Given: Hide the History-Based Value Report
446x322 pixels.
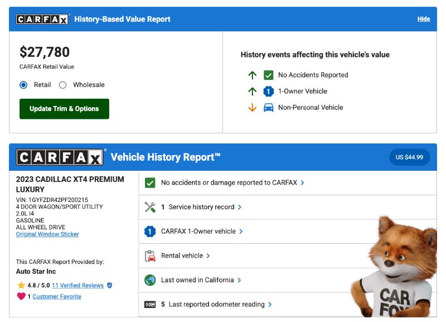Looking at the screenshot, I should (423, 19).
